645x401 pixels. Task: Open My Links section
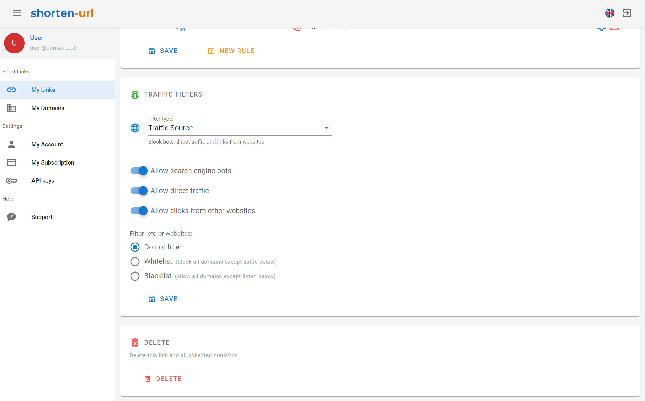click(x=43, y=90)
